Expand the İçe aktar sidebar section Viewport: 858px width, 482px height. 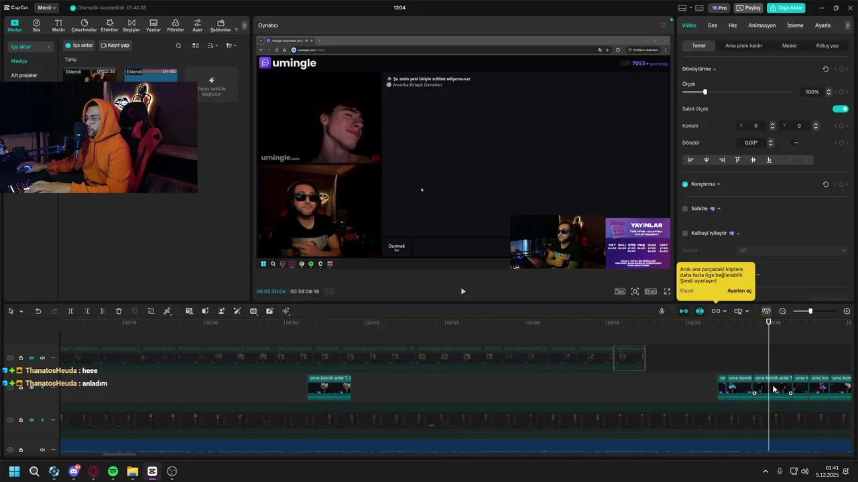30,47
